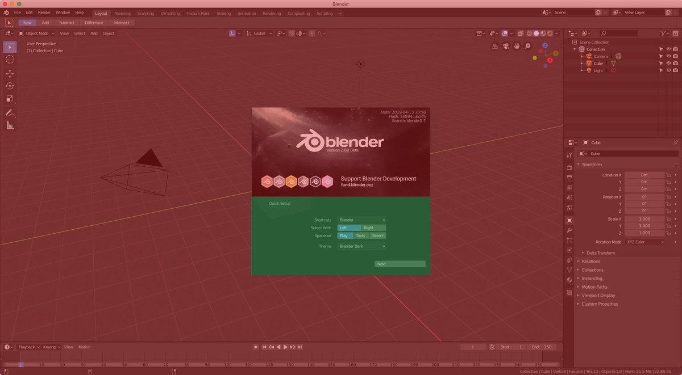Image resolution: width=682 pixels, height=375 pixels.
Task: Select the Rotate tool
Action: tap(10, 86)
